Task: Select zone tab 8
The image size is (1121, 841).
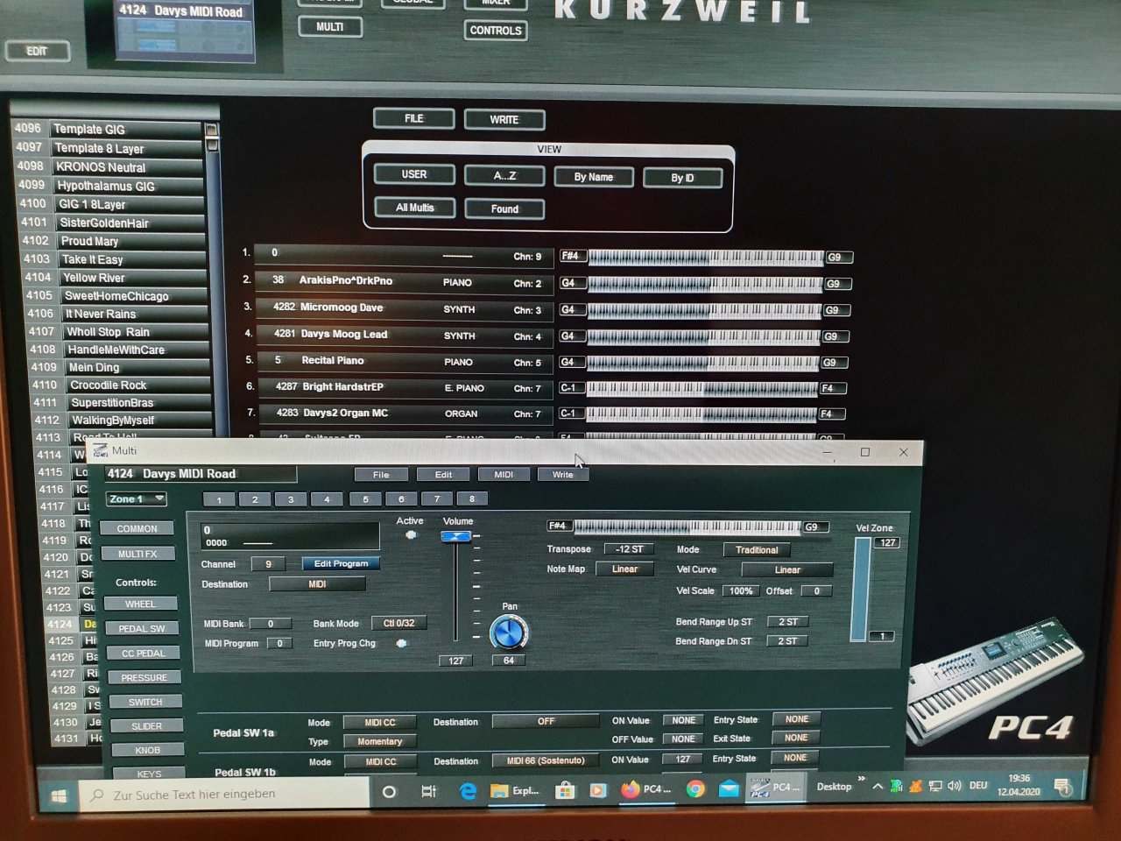Action: tap(471, 499)
